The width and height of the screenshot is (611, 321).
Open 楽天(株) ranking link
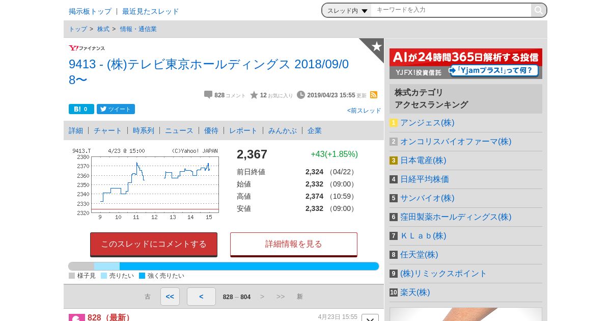[x=415, y=292]
